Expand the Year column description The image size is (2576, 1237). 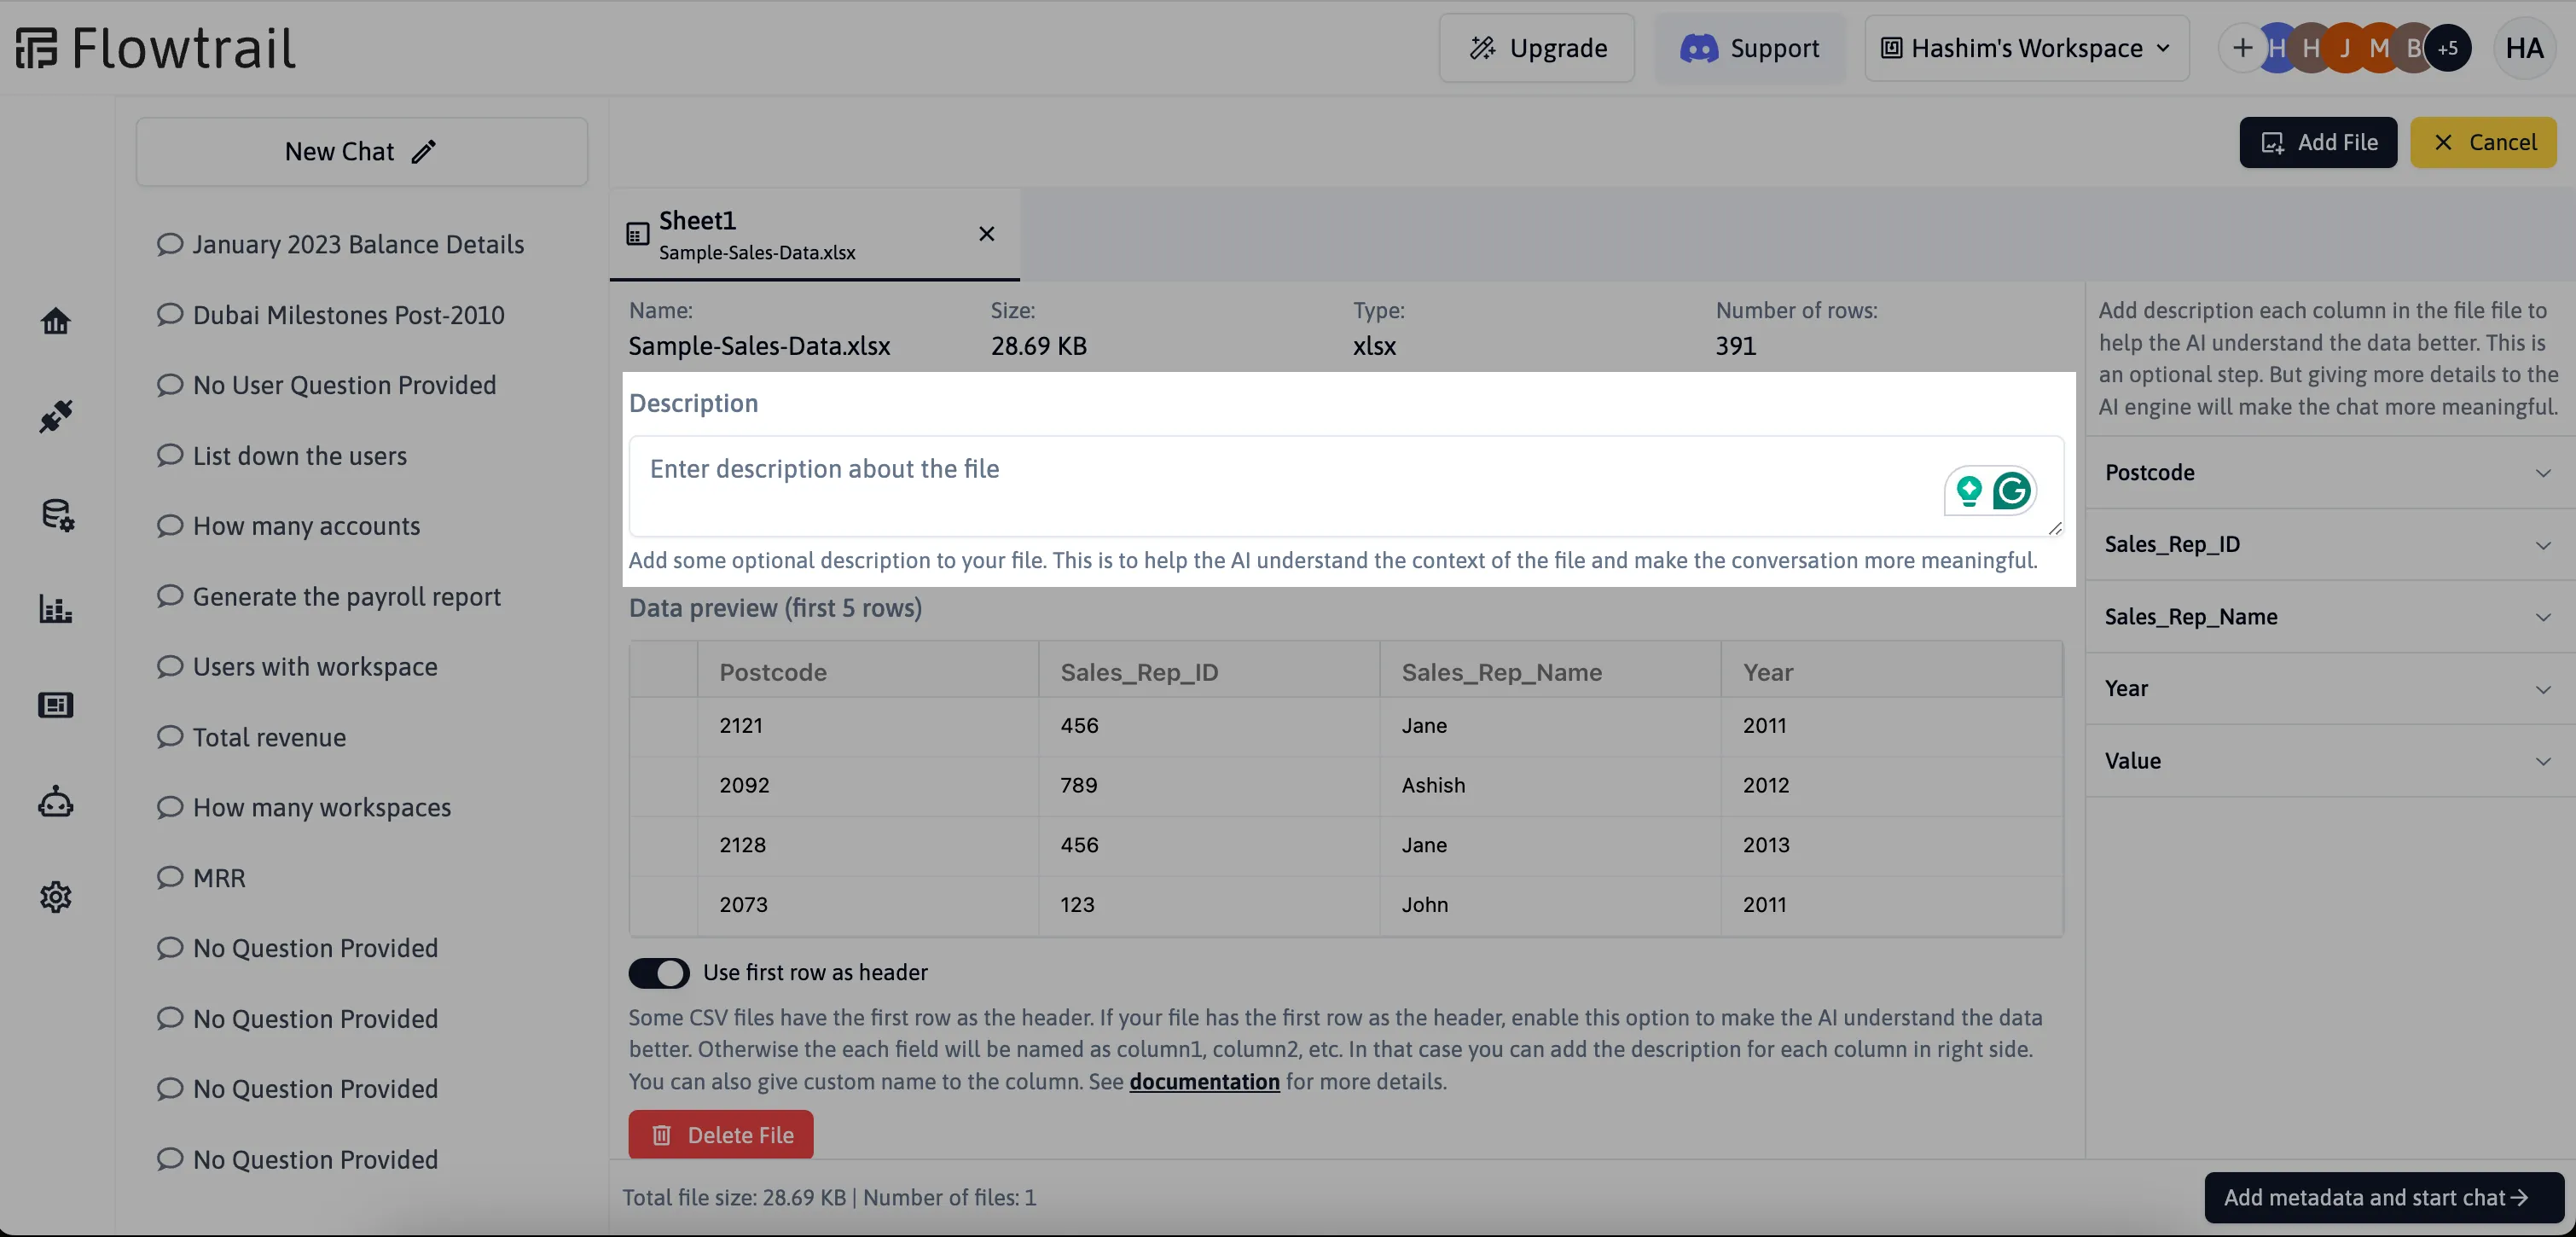click(x=2330, y=689)
